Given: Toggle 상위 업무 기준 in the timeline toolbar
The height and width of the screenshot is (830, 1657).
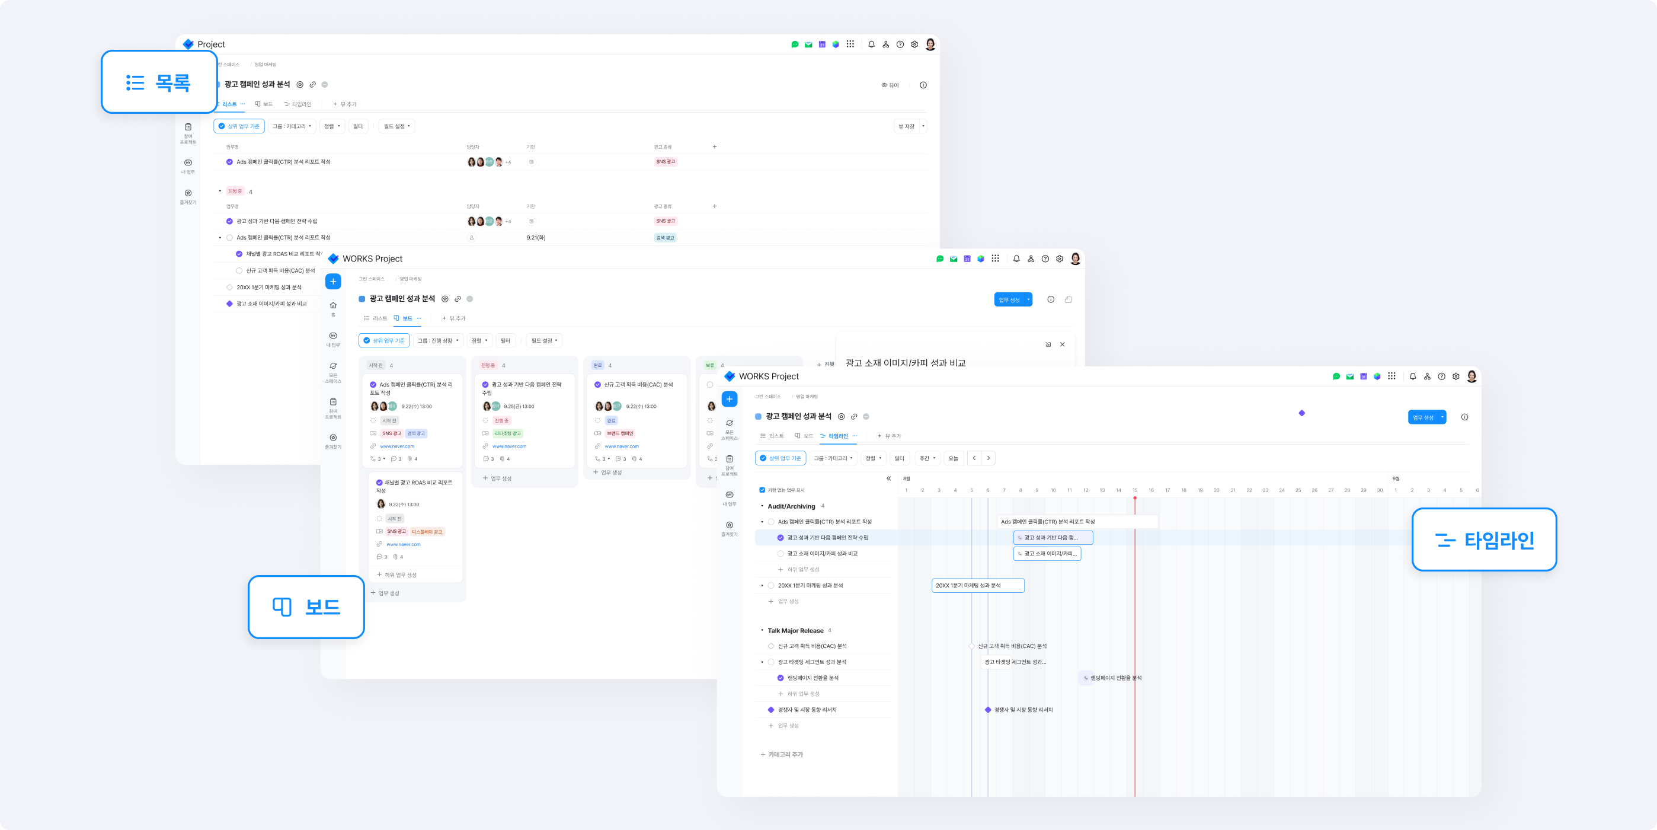Looking at the screenshot, I should click(x=780, y=458).
